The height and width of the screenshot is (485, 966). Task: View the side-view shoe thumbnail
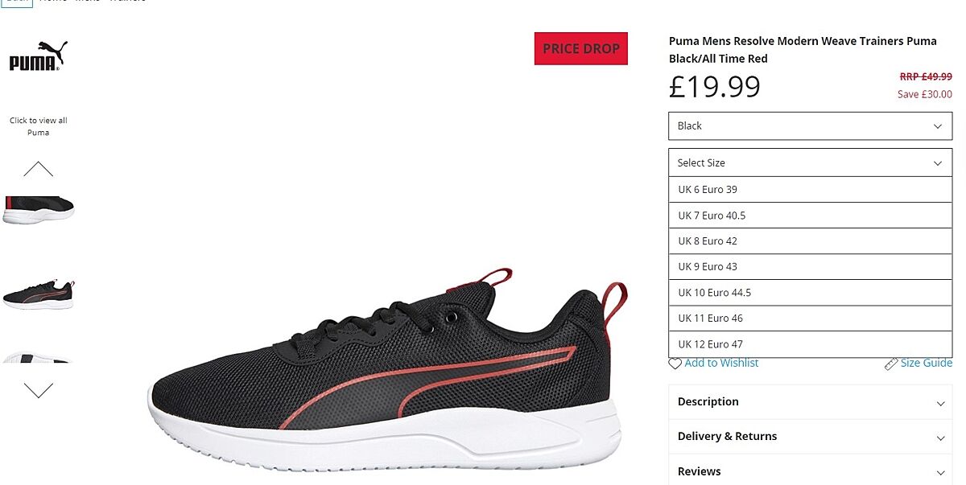(x=38, y=294)
